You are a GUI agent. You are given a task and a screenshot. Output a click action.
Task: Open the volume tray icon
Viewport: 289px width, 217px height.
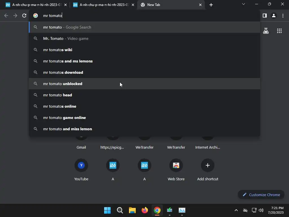[261, 210]
